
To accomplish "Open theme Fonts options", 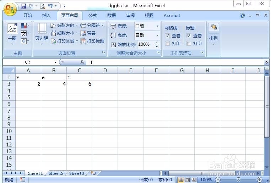I will point(25,33).
